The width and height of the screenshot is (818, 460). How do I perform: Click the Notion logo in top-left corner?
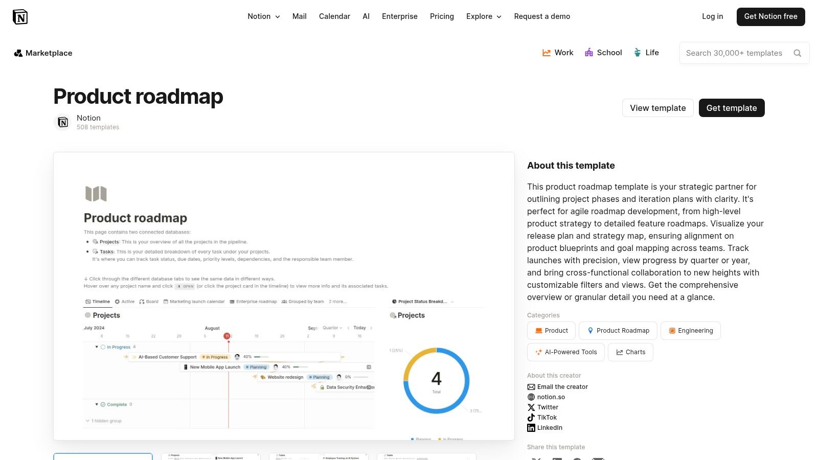20,16
